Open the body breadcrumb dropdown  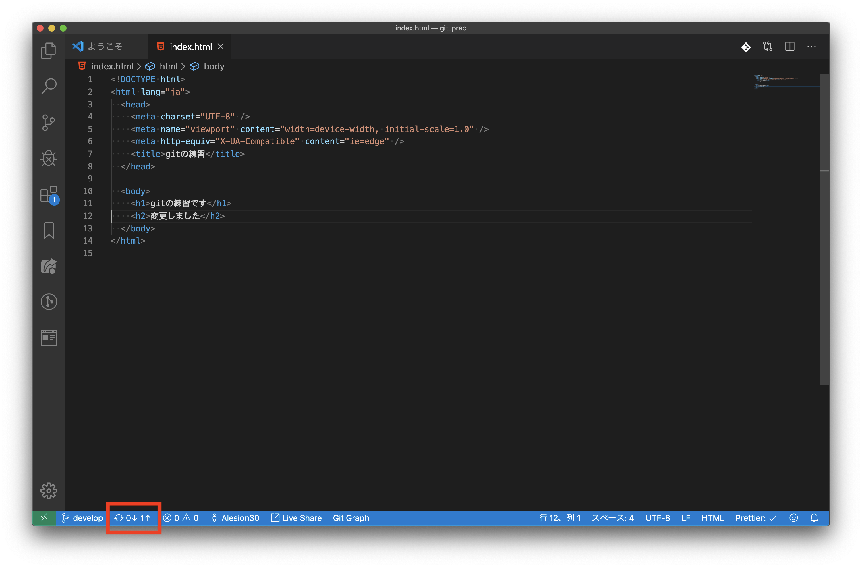214,66
